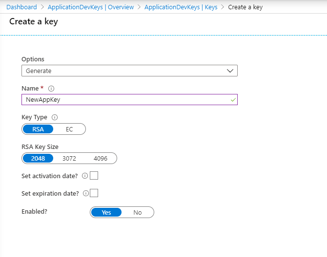Click the Name input field containing NewAppKey
Image resolution: width=327 pixels, height=257 pixels.
pos(122,100)
